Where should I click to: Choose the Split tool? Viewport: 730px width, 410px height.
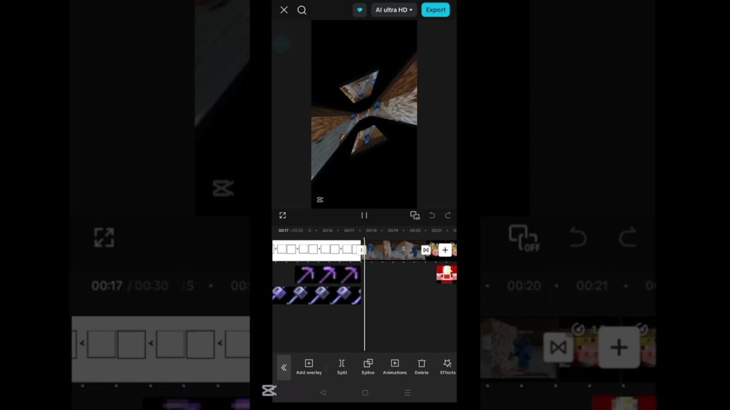coord(342,366)
